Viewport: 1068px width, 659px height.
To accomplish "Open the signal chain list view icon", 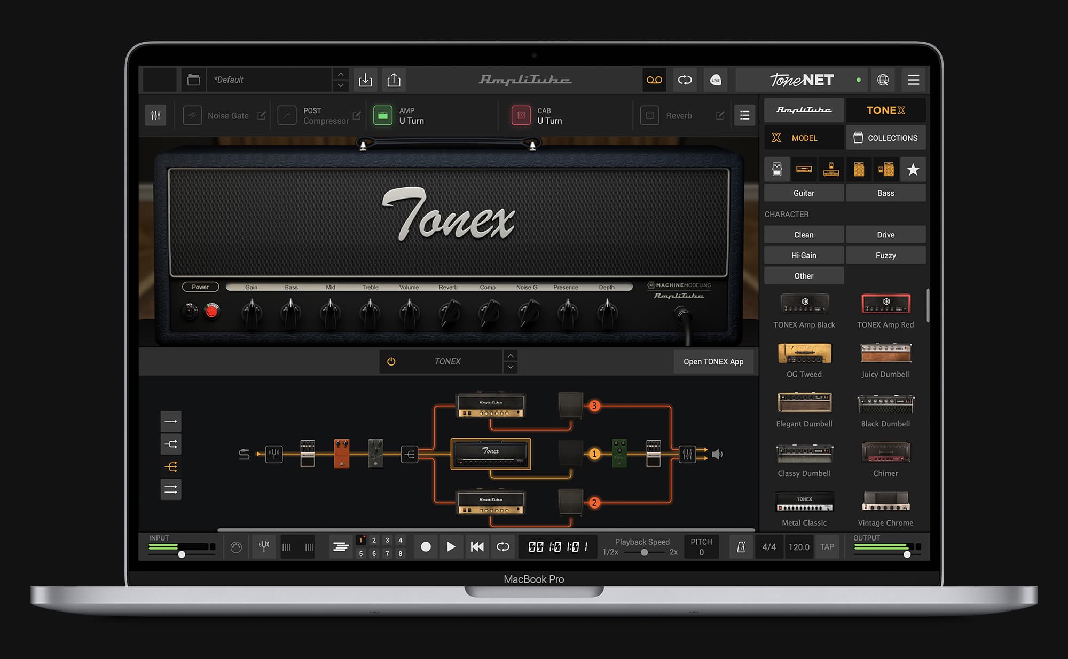I will coord(744,115).
